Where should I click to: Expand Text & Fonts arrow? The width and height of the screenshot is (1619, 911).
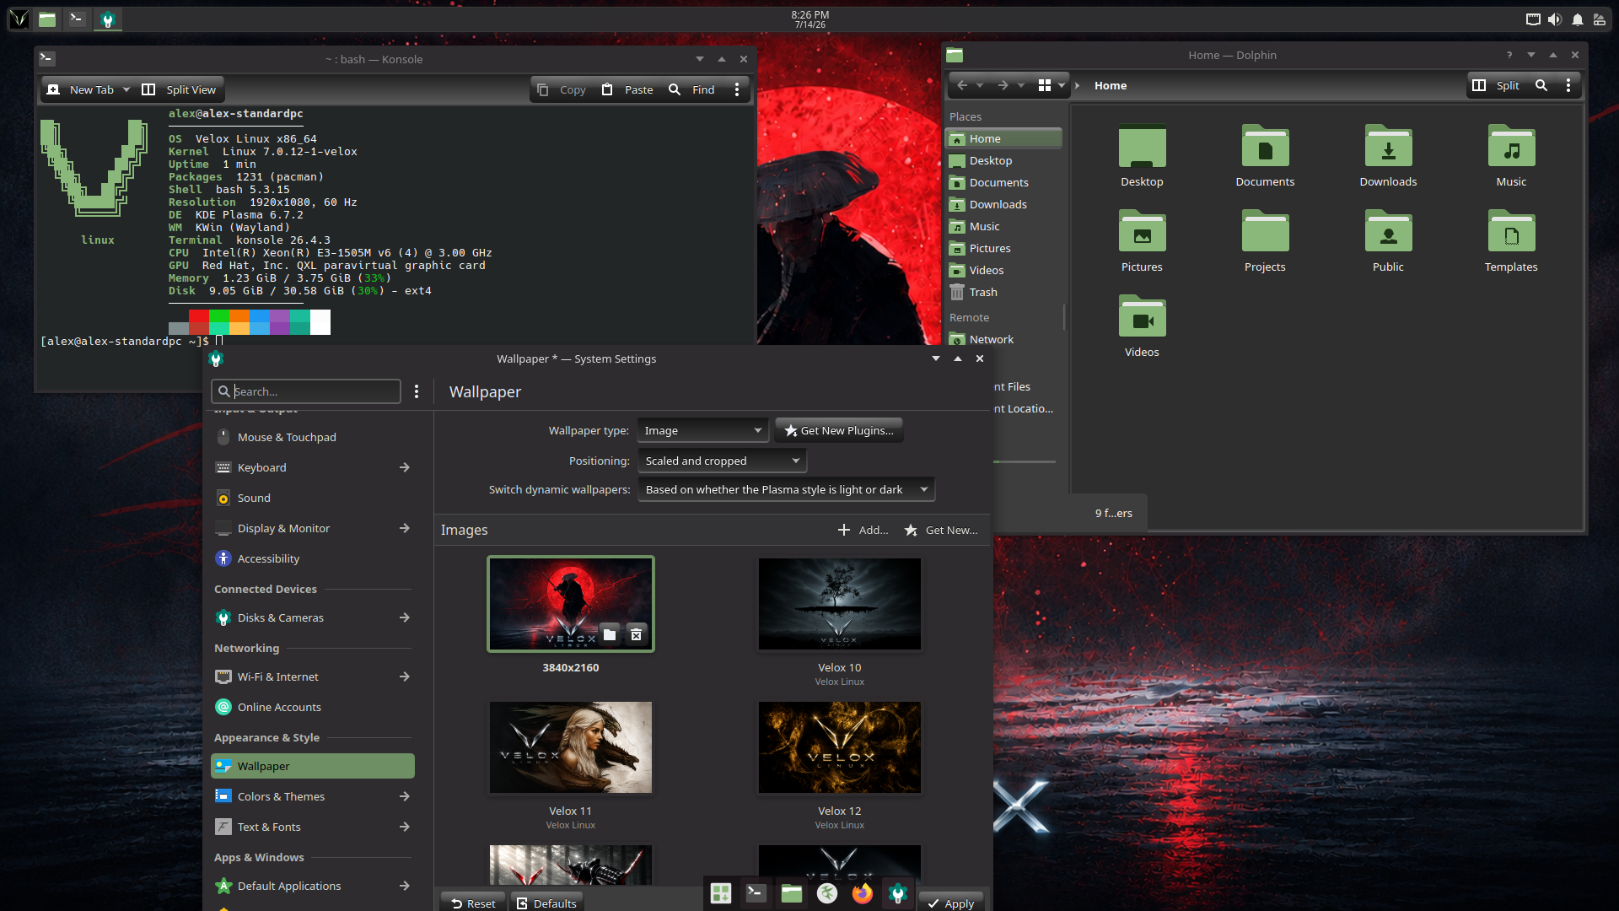pyautogui.click(x=405, y=827)
